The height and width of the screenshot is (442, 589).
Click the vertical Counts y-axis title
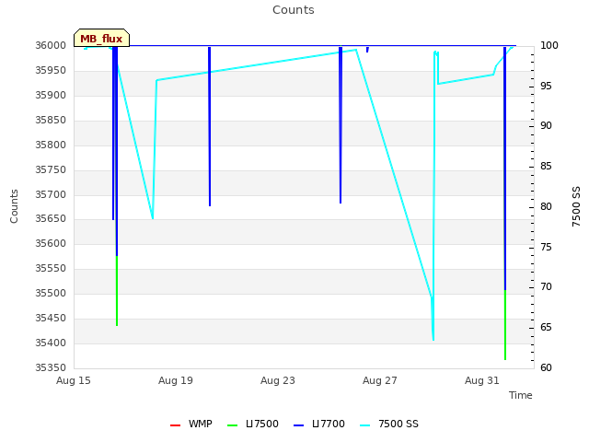click(14, 206)
